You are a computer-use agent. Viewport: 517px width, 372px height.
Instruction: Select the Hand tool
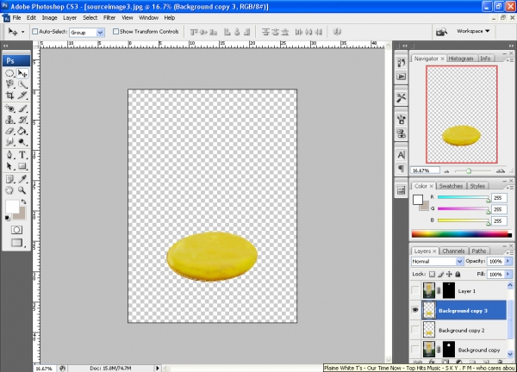9,190
